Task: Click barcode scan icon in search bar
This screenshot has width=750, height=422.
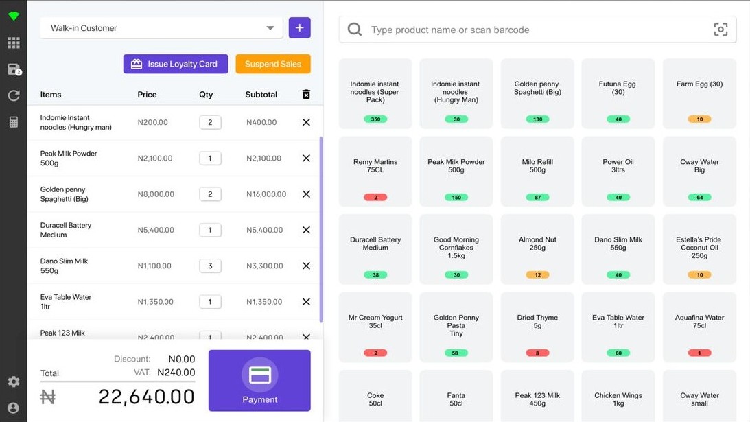Action: pyautogui.click(x=720, y=30)
